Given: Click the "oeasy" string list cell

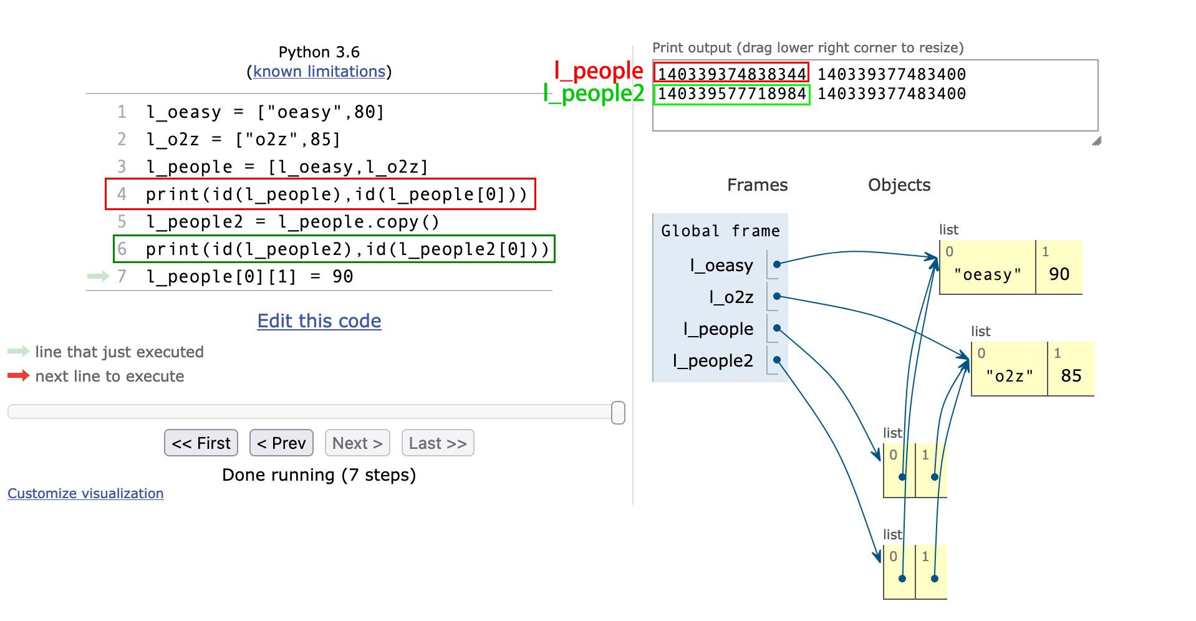Looking at the screenshot, I should 988,267.
